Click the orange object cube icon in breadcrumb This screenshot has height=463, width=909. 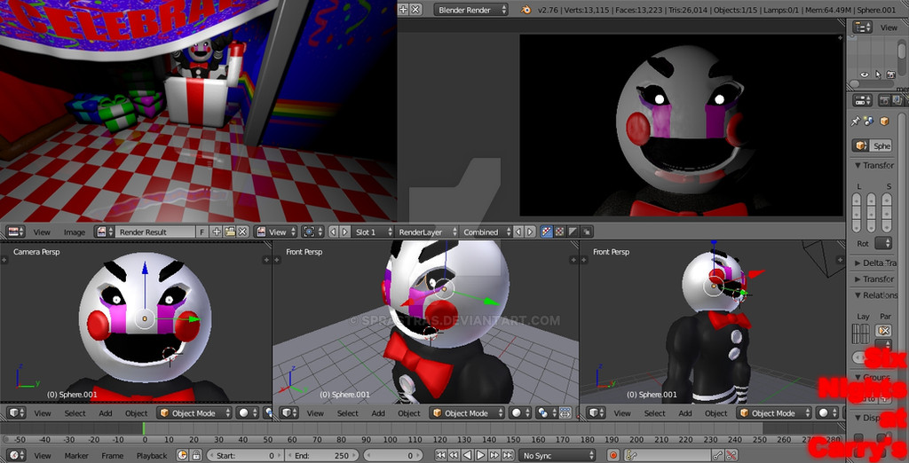tap(884, 122)
